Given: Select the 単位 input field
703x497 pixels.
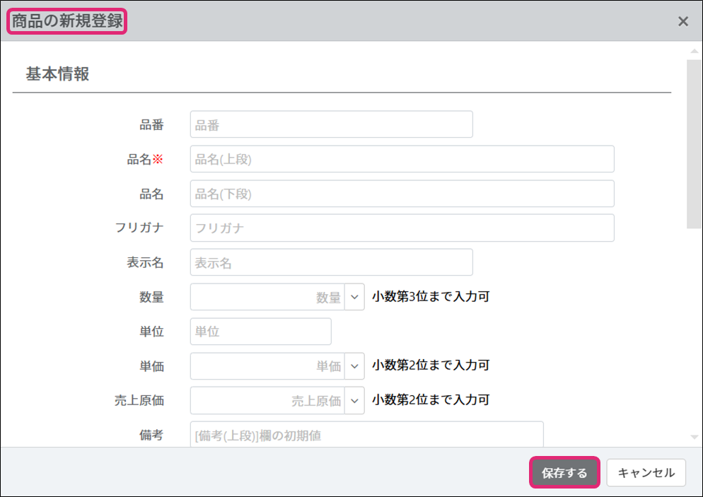Looking at the screenshot, I should (x=260, y=332).
